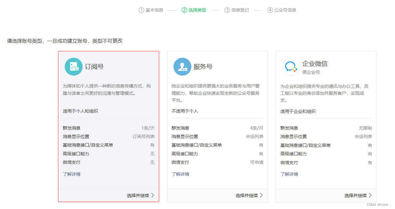Click 不适用于个人 text
Viewport: 395px width, 209px height.
pos(185,111)
